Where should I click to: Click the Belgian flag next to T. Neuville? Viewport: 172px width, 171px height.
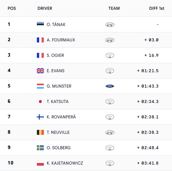40,132
